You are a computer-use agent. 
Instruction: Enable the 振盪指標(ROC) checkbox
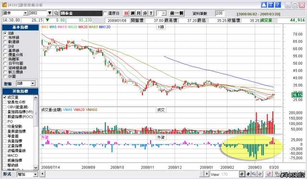[5, 117]
